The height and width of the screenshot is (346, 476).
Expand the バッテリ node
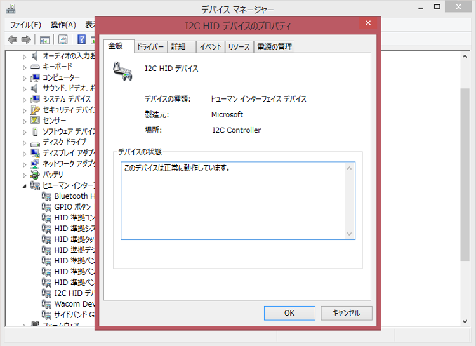(x=25, y=175)
